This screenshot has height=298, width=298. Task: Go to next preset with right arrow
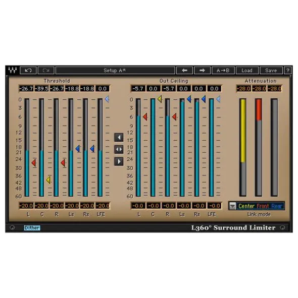click(x=202, y=71)
